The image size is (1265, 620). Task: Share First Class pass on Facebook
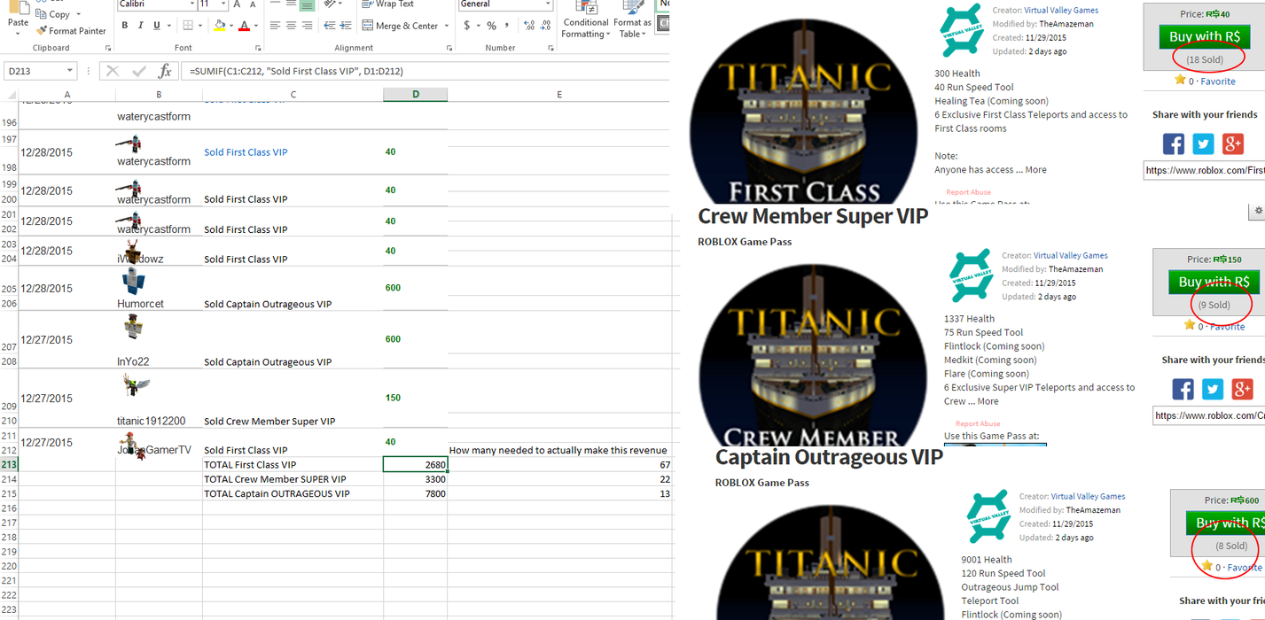(x=1173, y=143)
